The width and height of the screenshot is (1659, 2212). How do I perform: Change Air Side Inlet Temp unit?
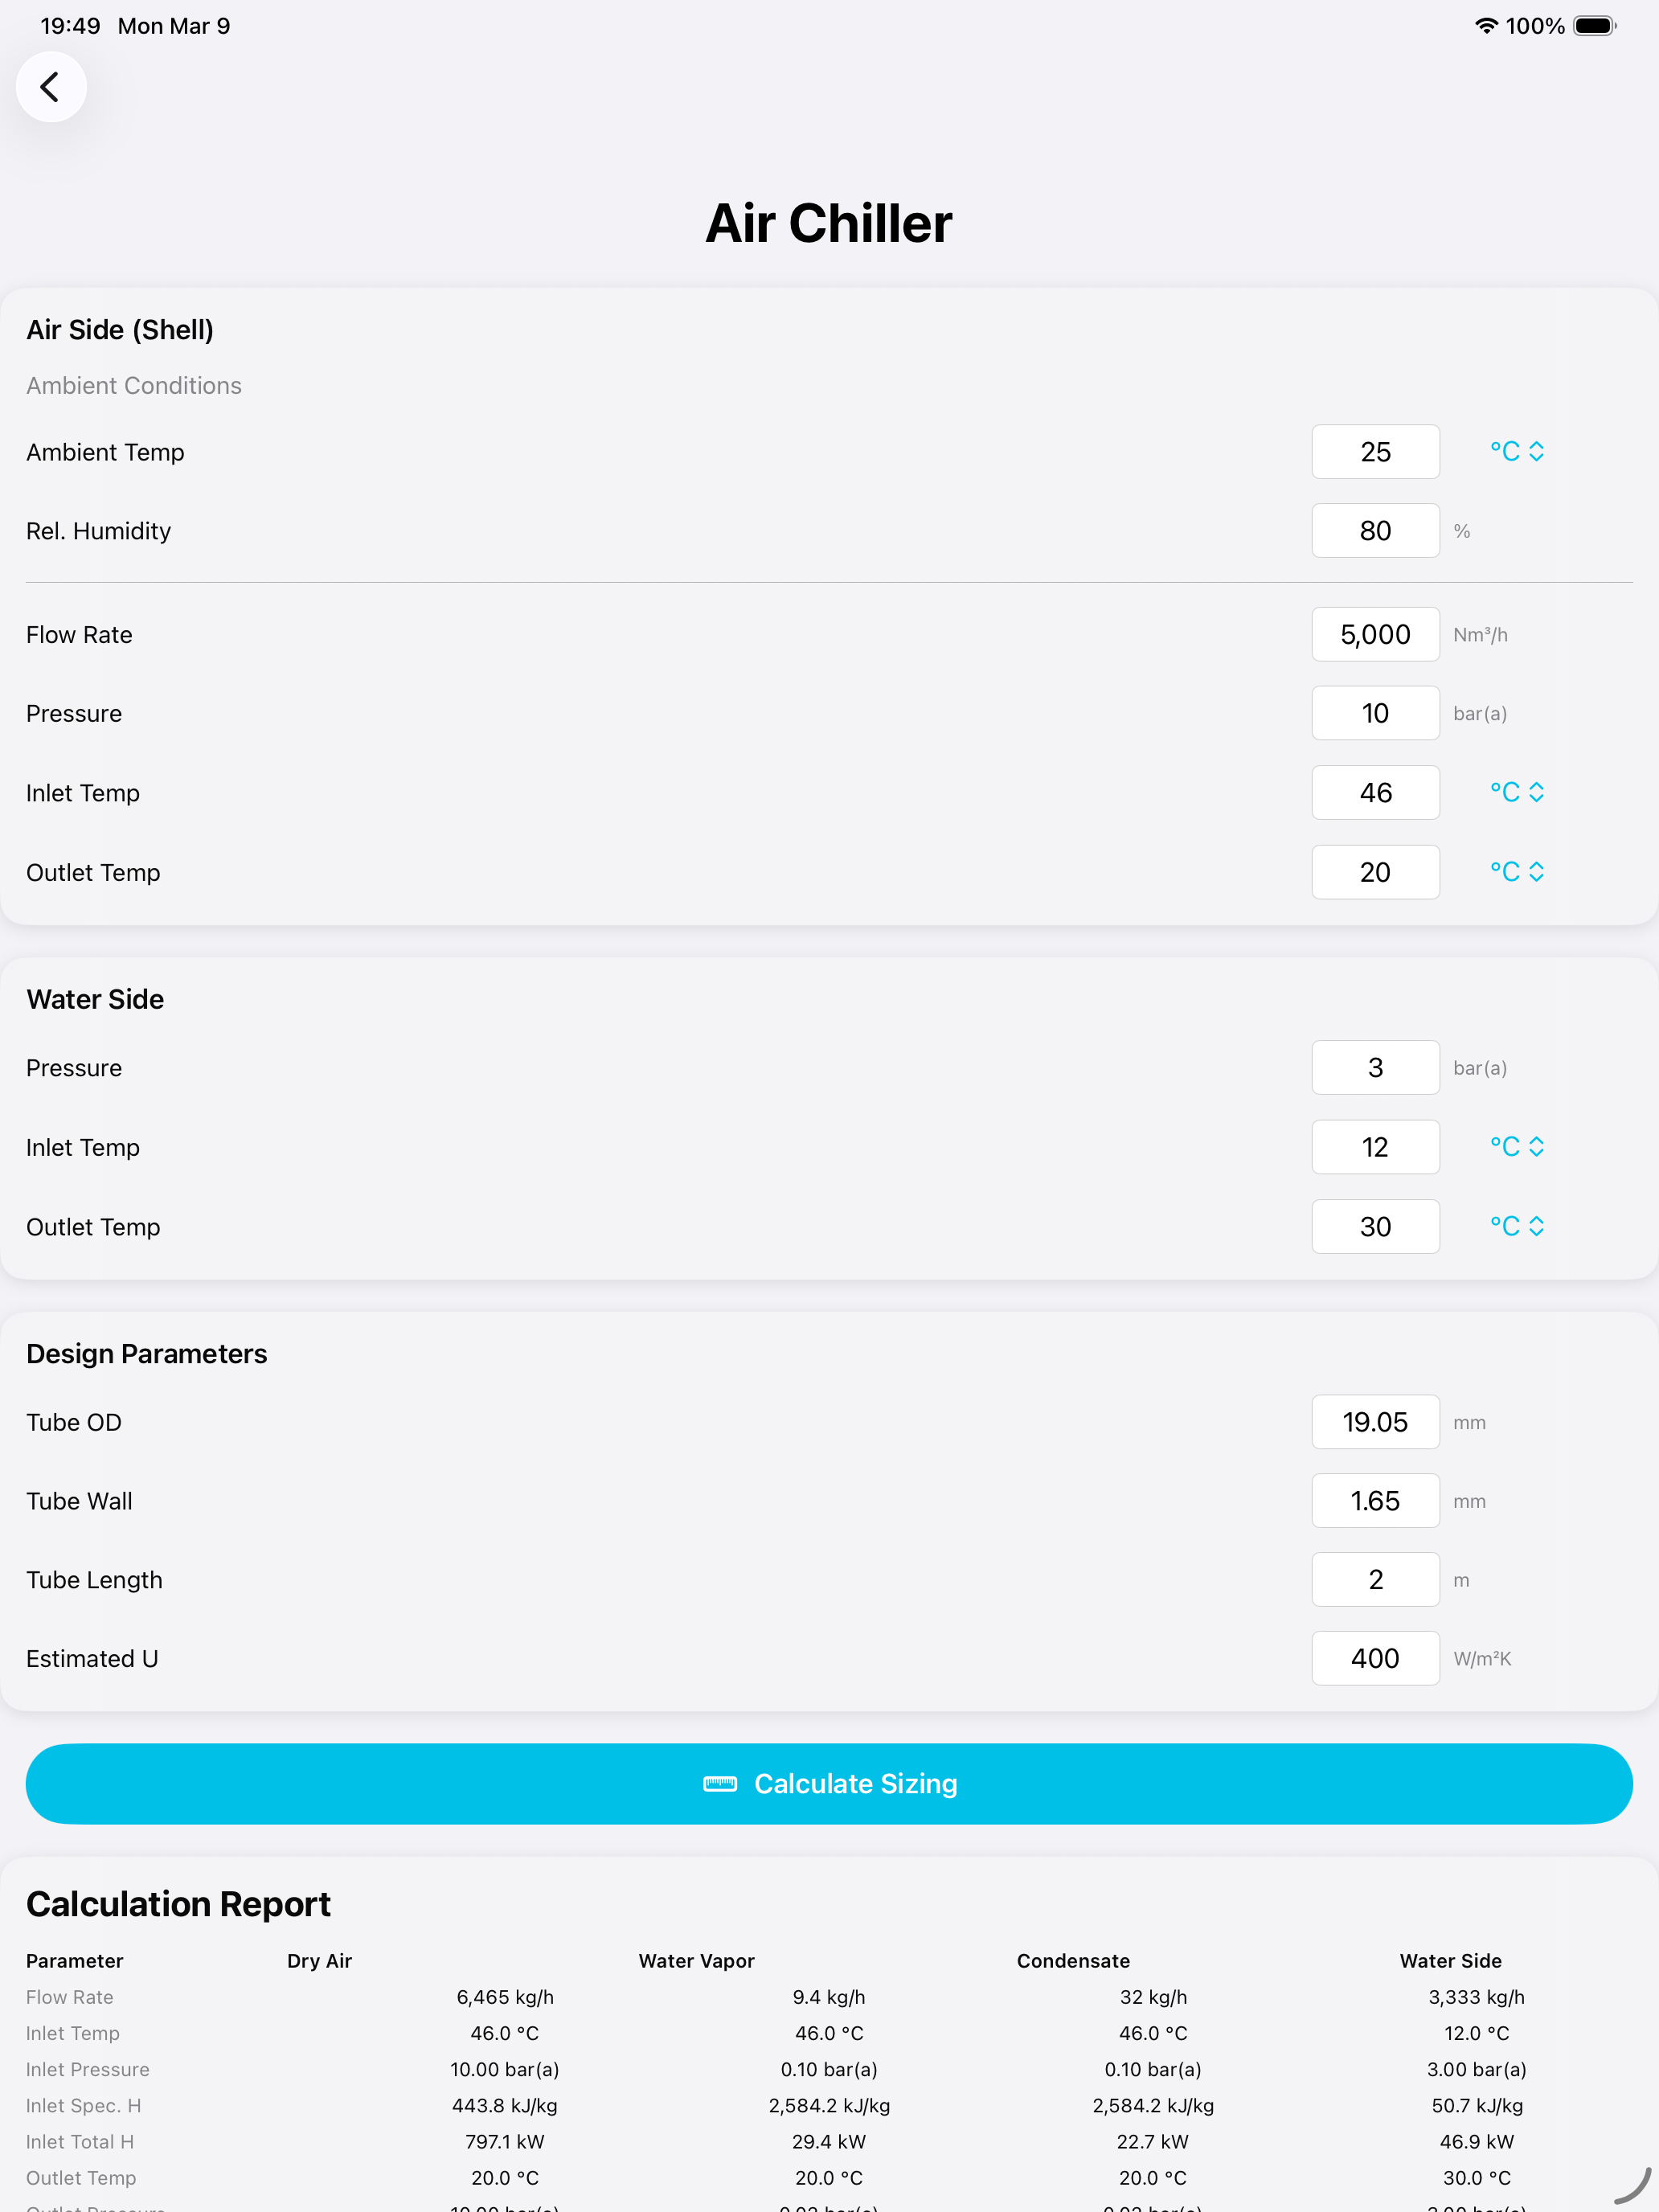tap(1516, 793)
